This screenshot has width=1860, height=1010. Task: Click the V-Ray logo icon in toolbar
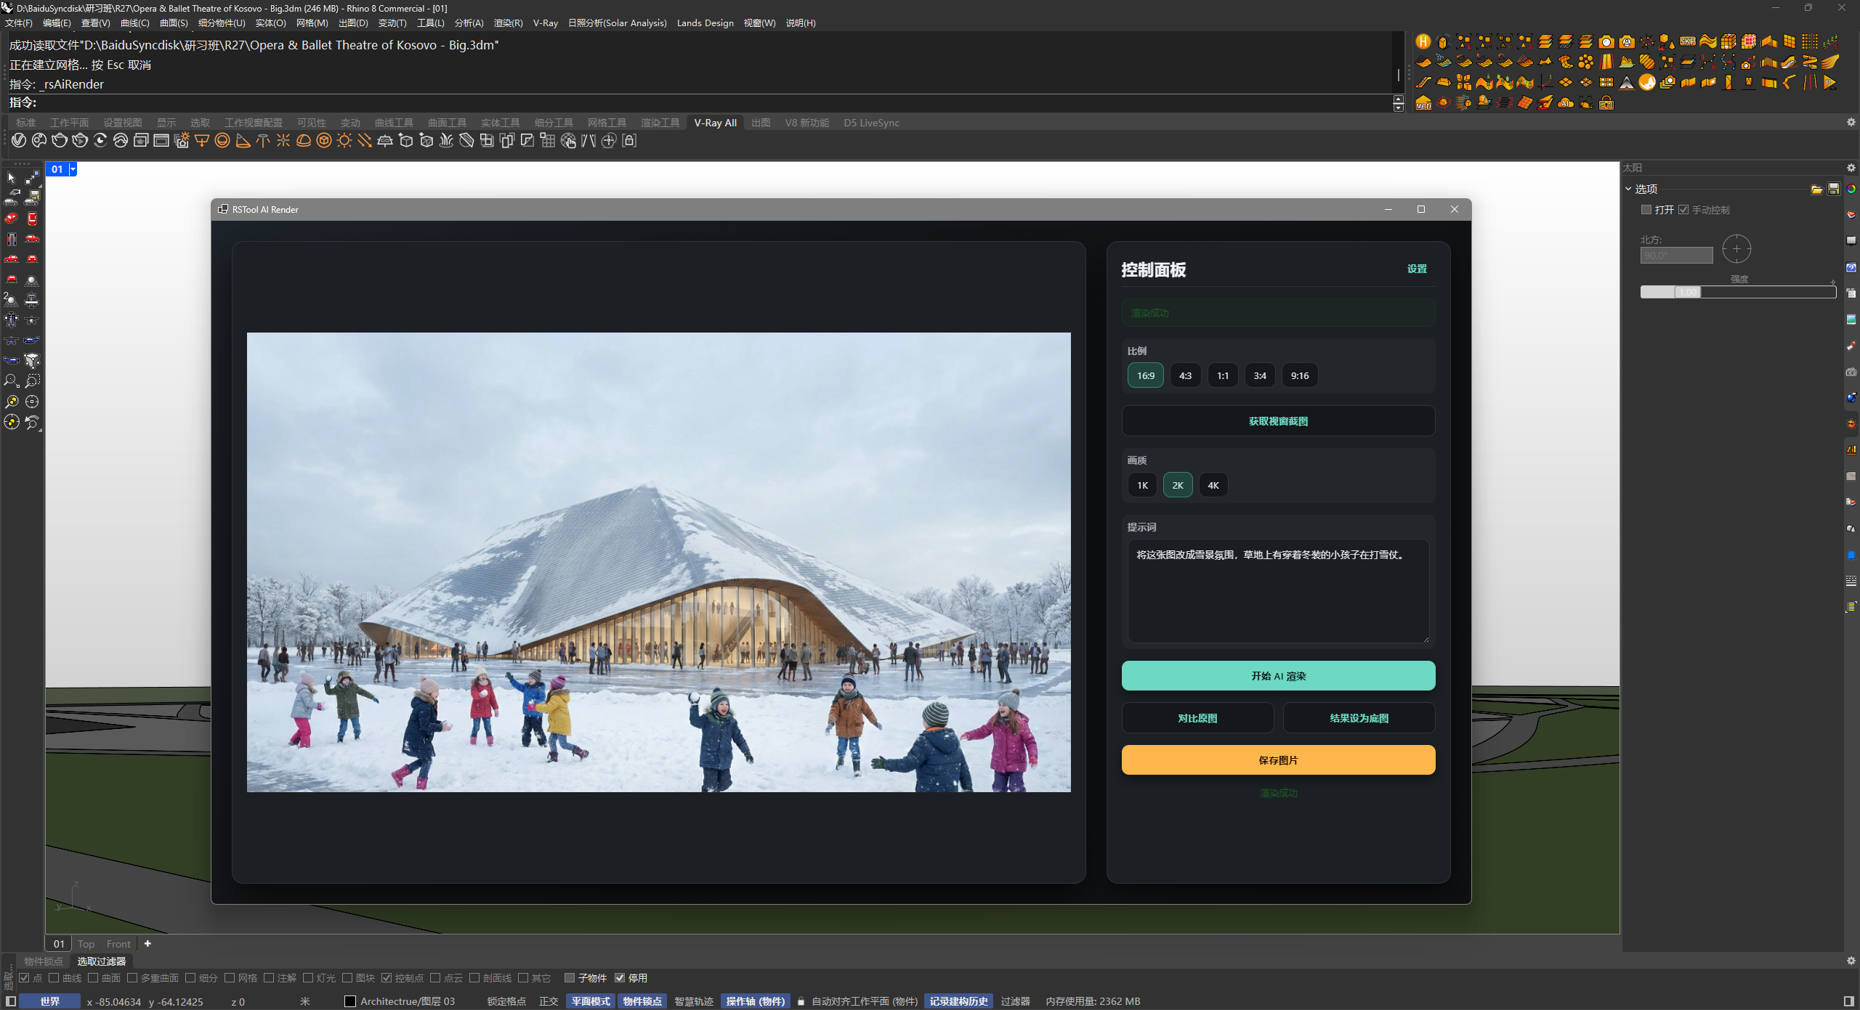(19, 141)
